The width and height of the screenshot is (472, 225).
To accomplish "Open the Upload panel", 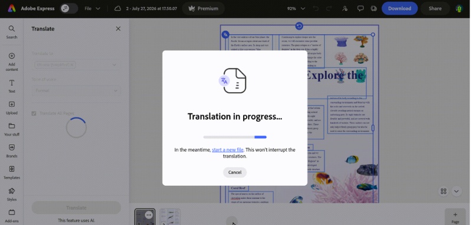I will point(12,108).
